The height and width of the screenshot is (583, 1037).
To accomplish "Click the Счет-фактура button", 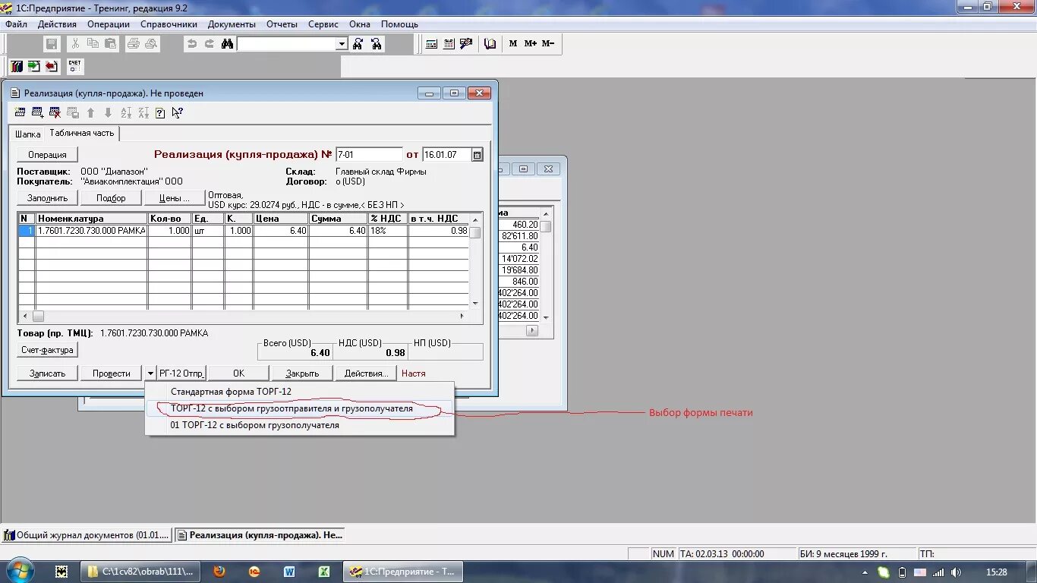I will [47, 350].
